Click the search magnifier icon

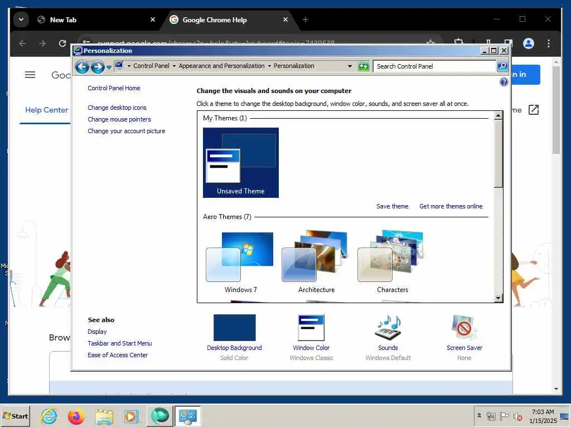coord(502,66)
